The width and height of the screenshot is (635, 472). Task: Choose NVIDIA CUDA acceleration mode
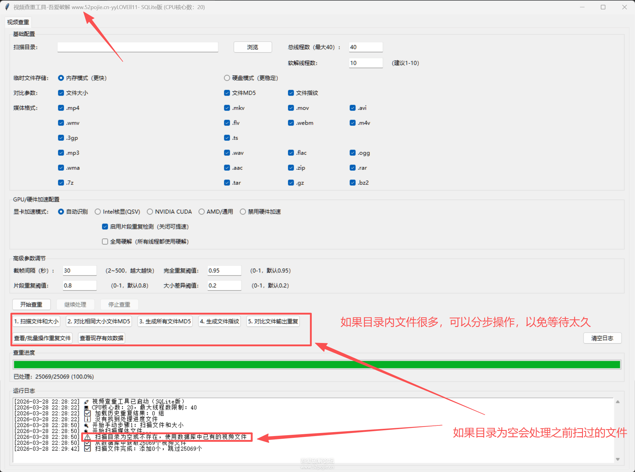click(x=150, y=212)
